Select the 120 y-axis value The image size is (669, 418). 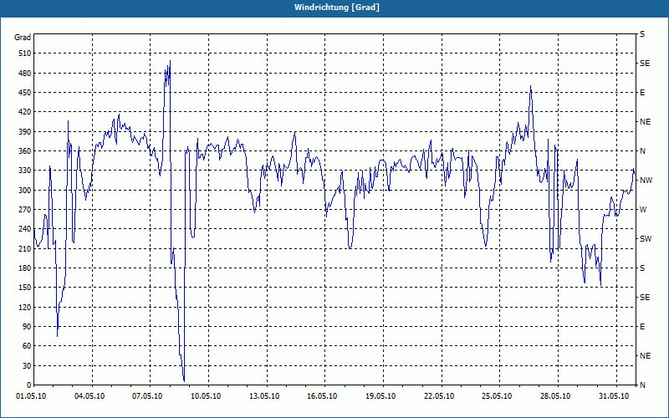25,308
